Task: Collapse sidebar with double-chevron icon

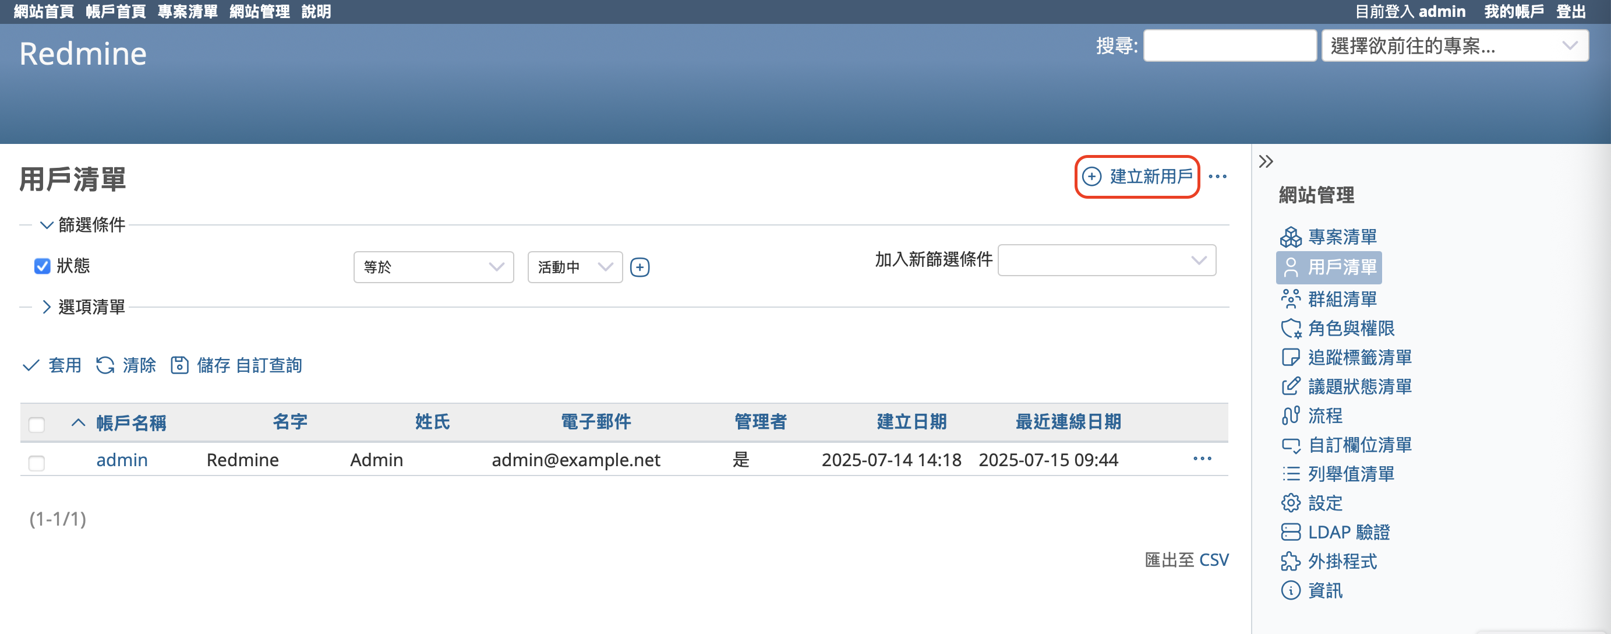Action: click(x=1266, y=161)
